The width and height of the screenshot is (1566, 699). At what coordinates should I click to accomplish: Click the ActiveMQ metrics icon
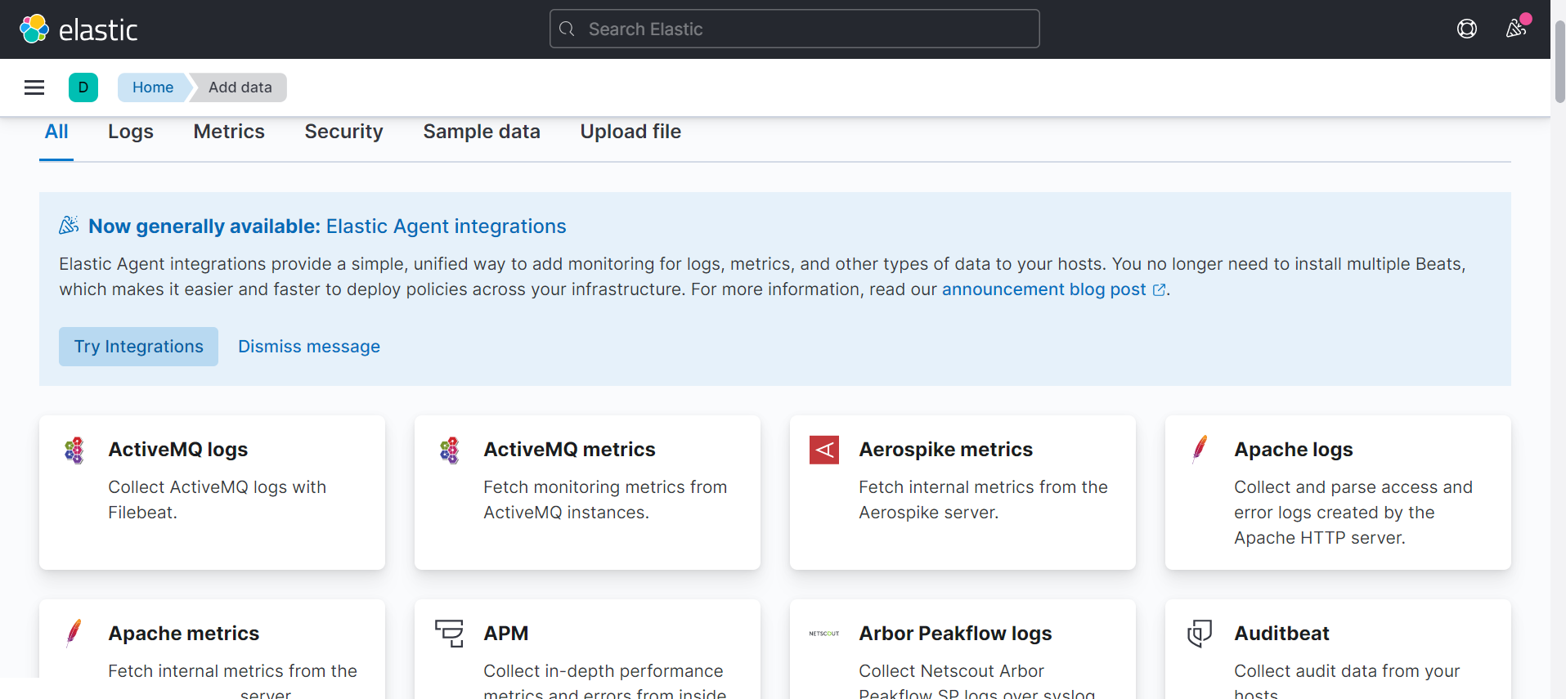(450, 450)
